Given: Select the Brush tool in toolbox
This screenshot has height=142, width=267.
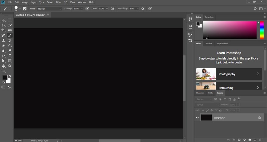Looking at the screenshot, I should point(10,35).
